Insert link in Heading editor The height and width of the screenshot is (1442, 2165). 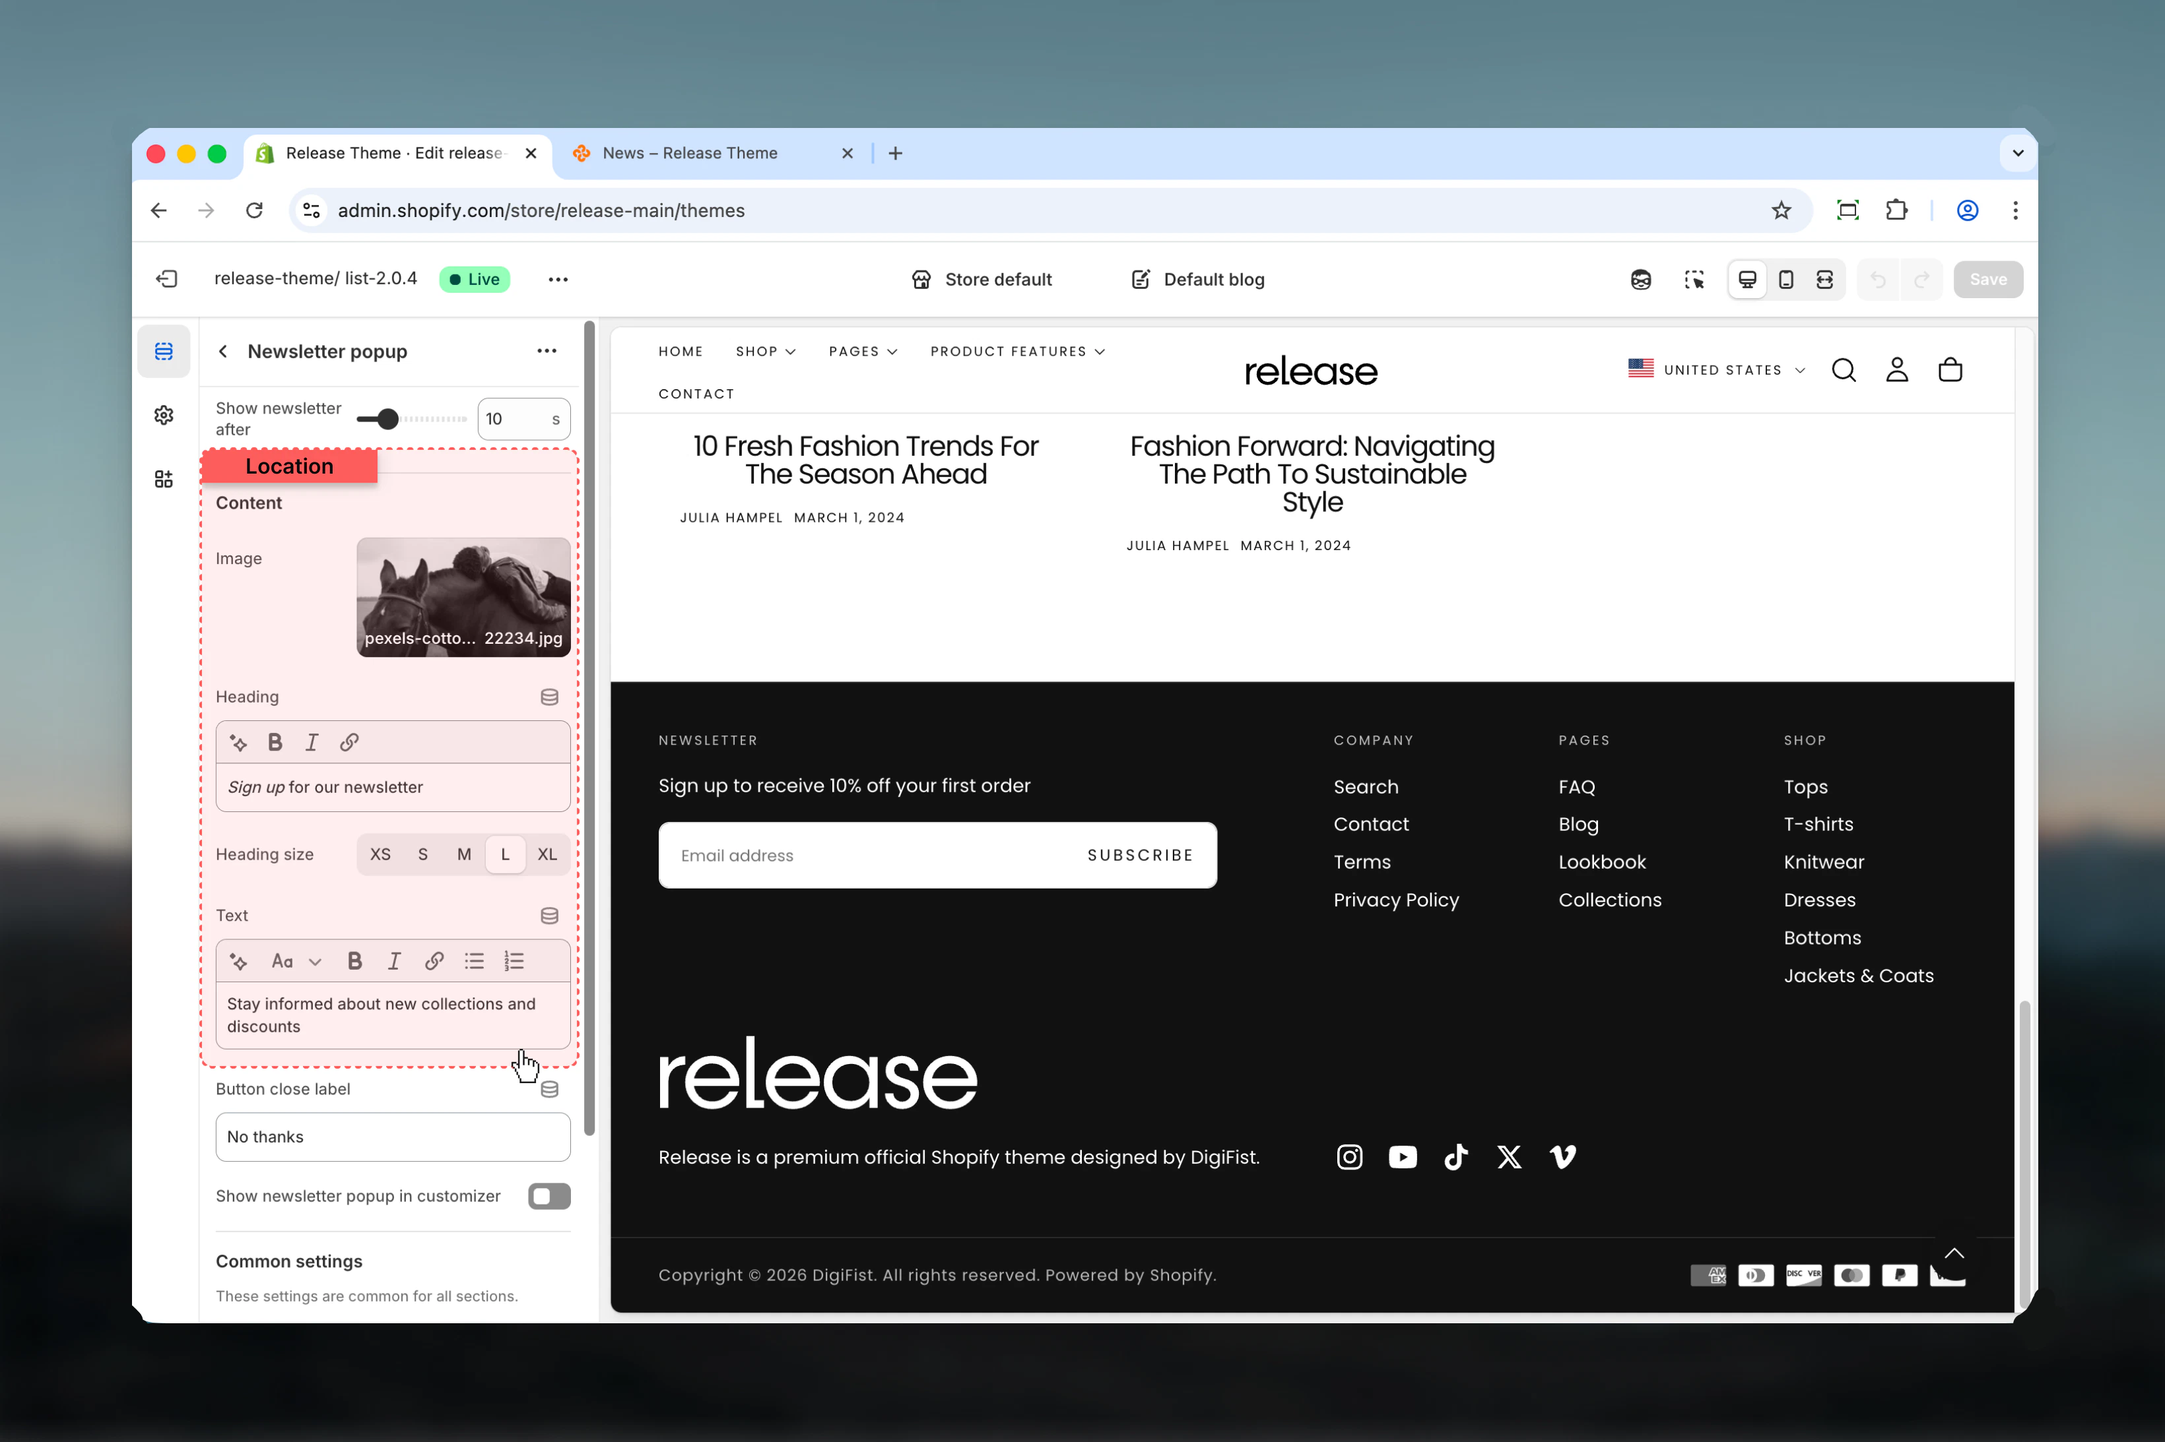349,743
